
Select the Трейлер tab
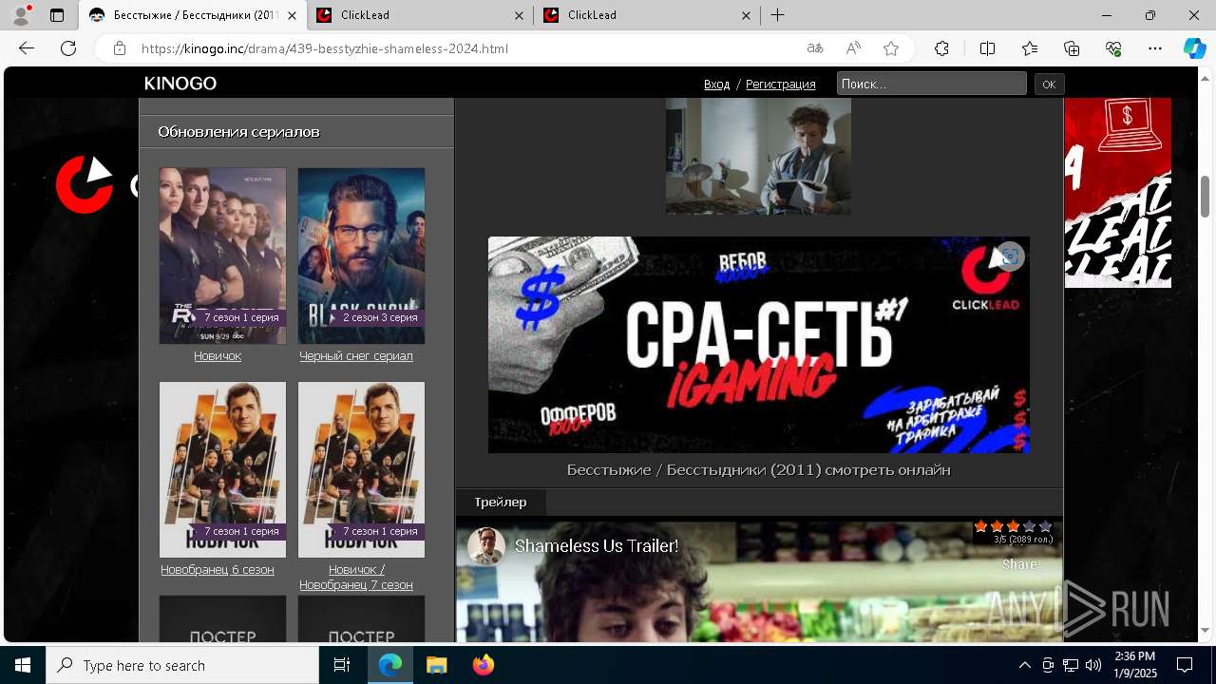[x=501, y=502]
